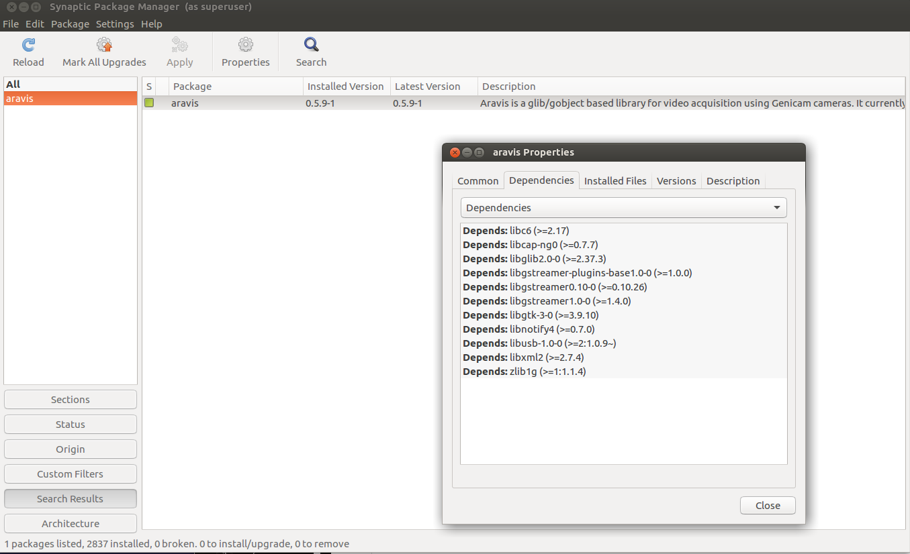This screenshot has height=554, width=910.
Task: Select the Dependencies tab
Action: (541, 180)
